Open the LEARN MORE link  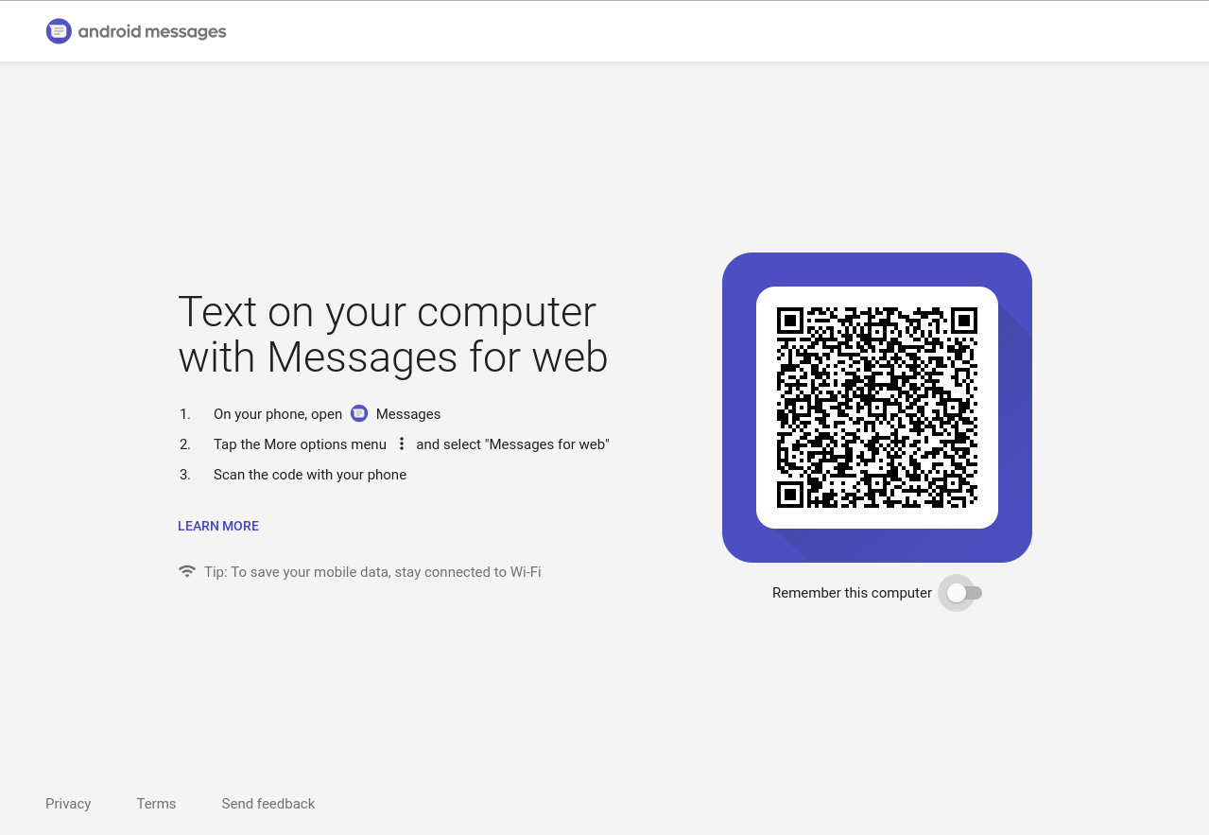(218, 526)
